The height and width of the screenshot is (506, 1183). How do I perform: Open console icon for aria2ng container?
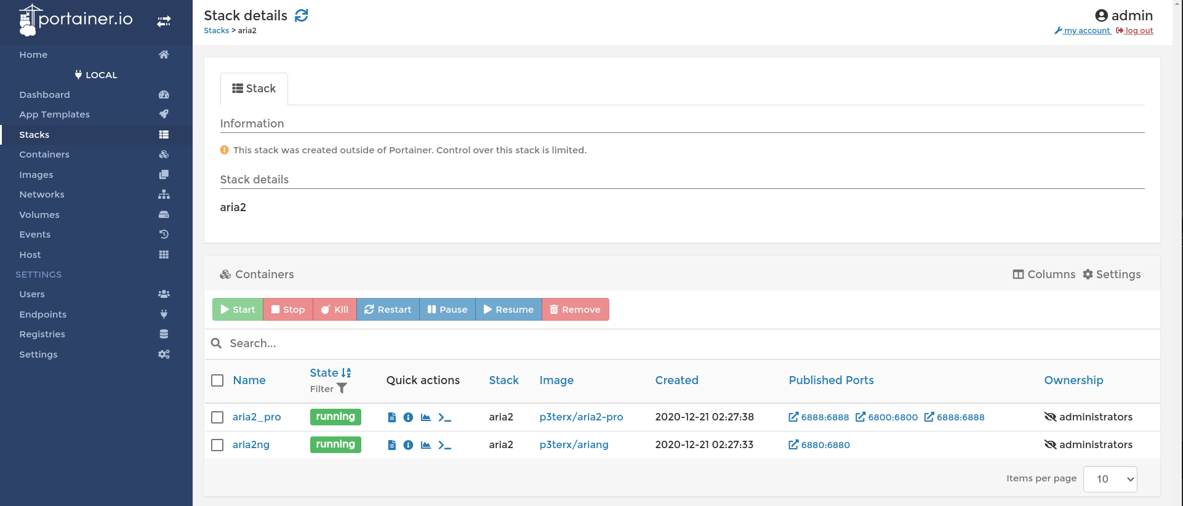tap(444, 445)
